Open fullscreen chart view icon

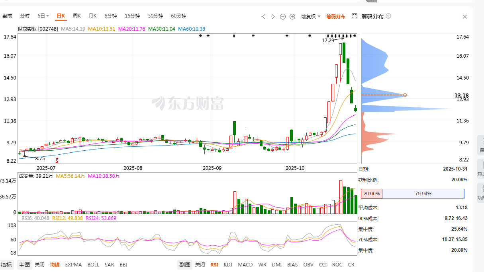(355, 16)
